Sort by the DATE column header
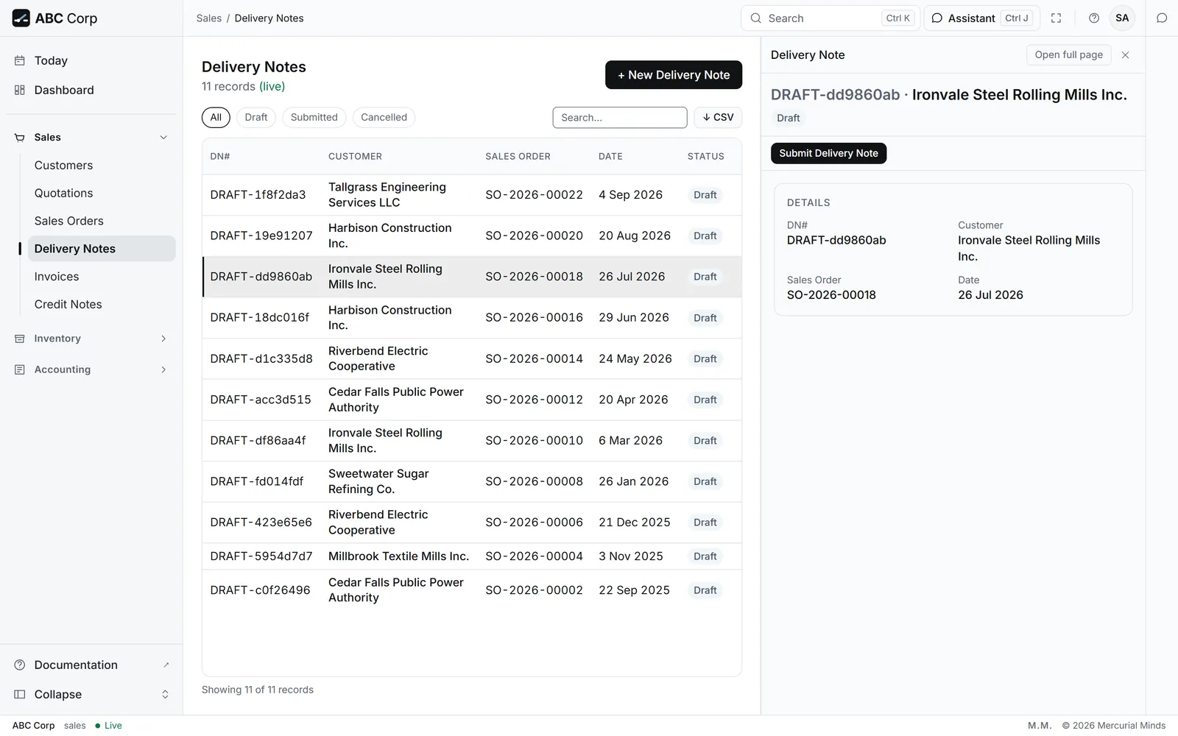This screenshot has height=736, width=1178. [610, 157]
